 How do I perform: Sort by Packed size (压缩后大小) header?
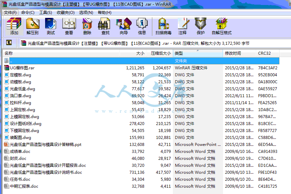pos(160,53)
